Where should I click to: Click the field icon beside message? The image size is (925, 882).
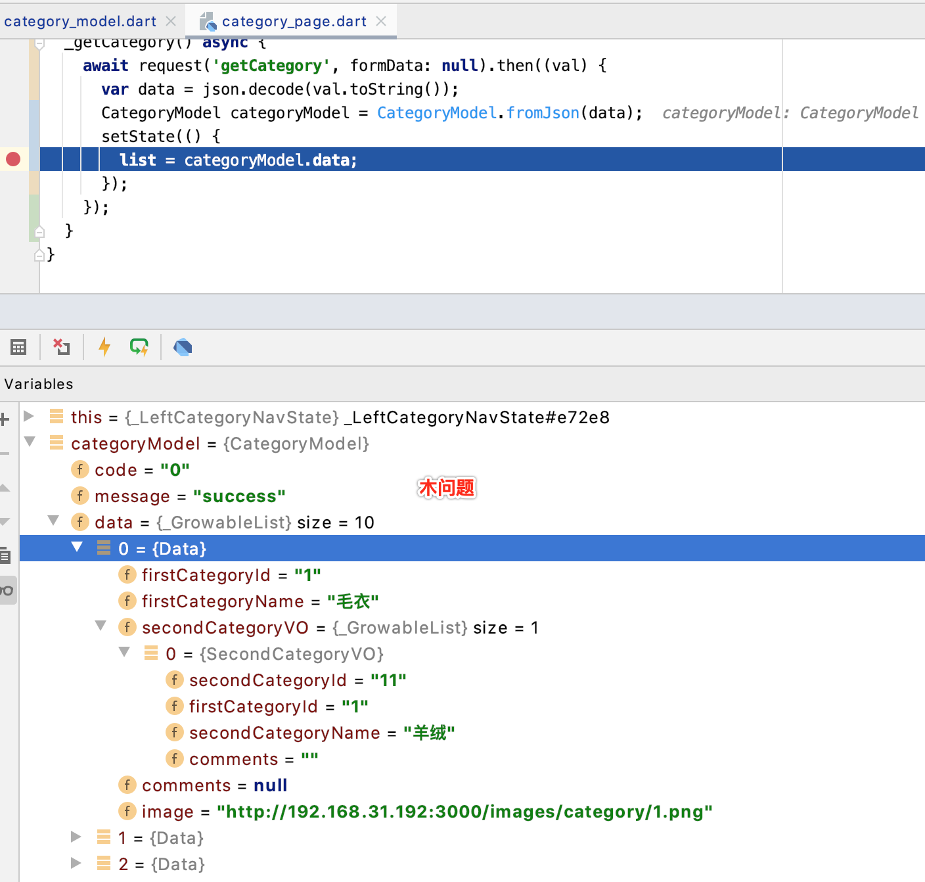[x=79, y=496]
